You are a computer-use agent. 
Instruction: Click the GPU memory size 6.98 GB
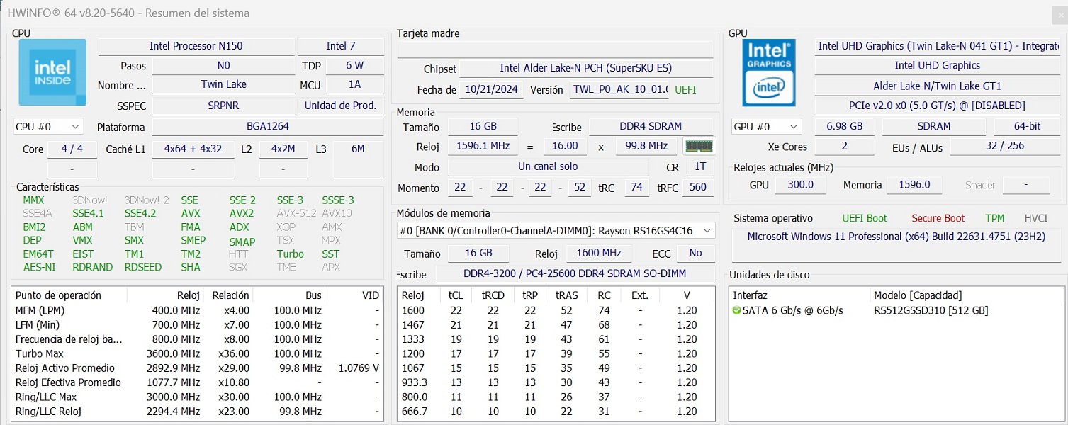[845, 126]
